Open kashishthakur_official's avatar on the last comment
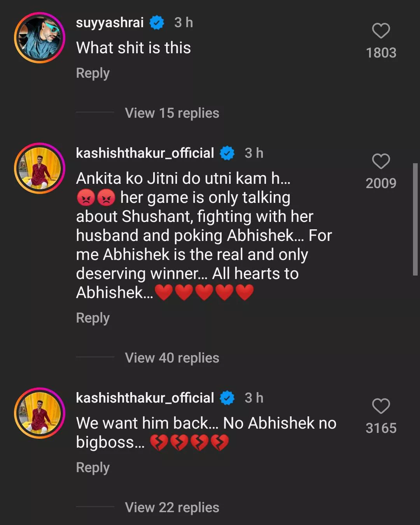The width and height of the screenshot is (420, 525). click(40, 413)
